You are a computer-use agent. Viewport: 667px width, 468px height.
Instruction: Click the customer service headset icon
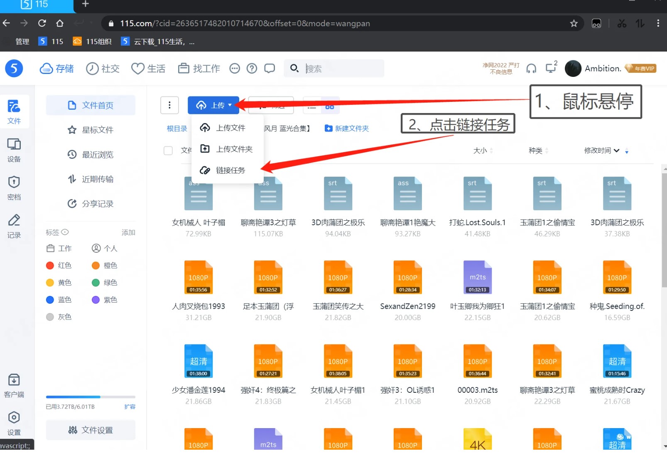point(531,69)
